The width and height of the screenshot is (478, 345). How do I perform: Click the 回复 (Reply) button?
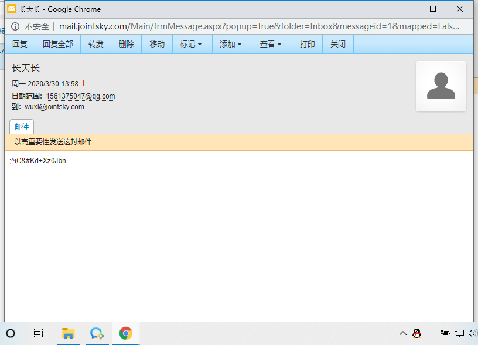pos(20,44)
